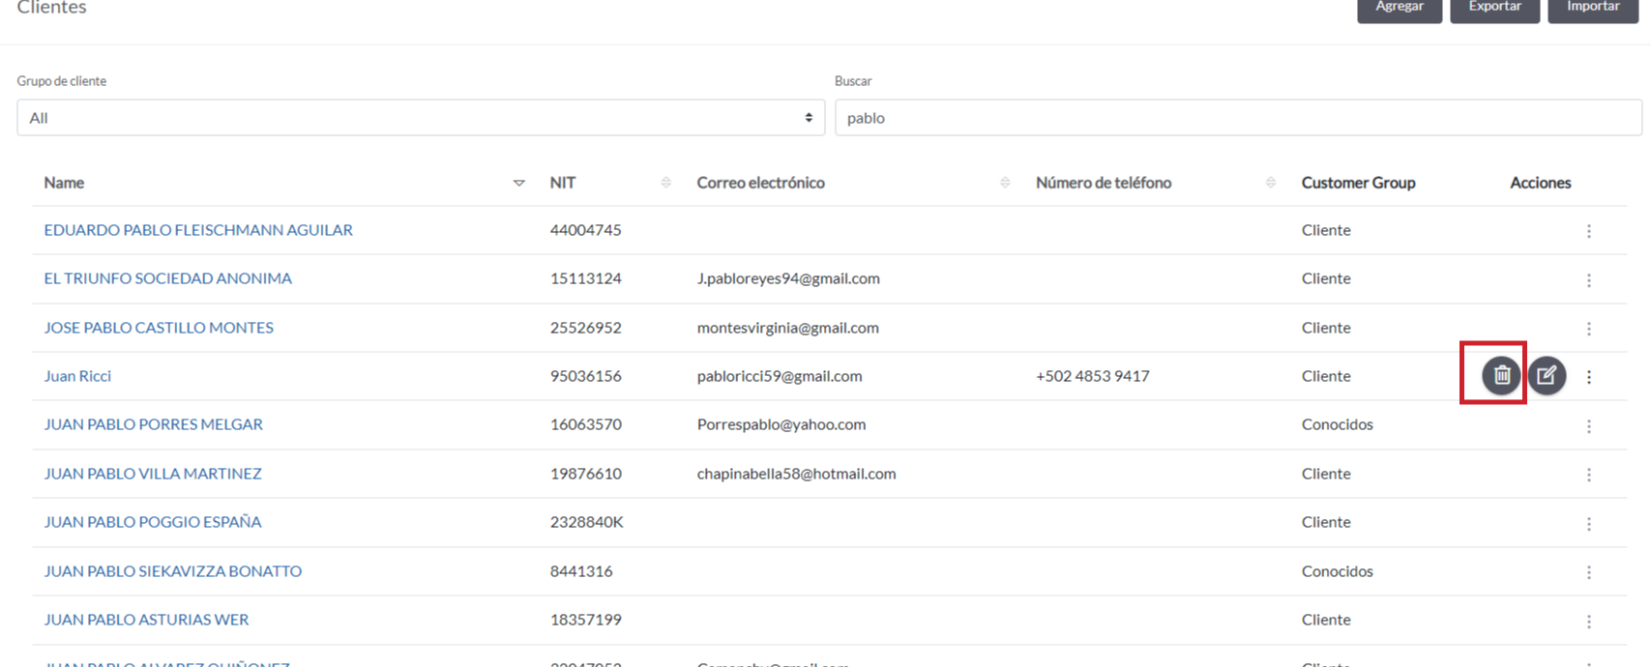The height and width of the screenshot is (667, 1651).
Task: Expand the Grupo de cliente dropdown
Action: (x=420, y=118)
